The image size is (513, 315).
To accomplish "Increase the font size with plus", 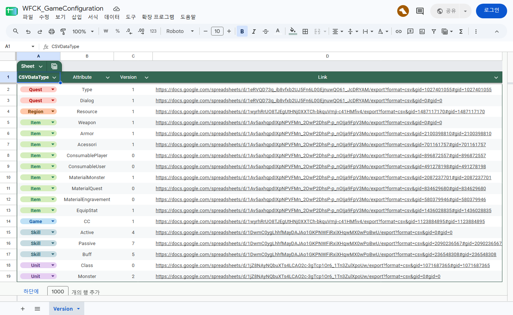I will (229, 31).
